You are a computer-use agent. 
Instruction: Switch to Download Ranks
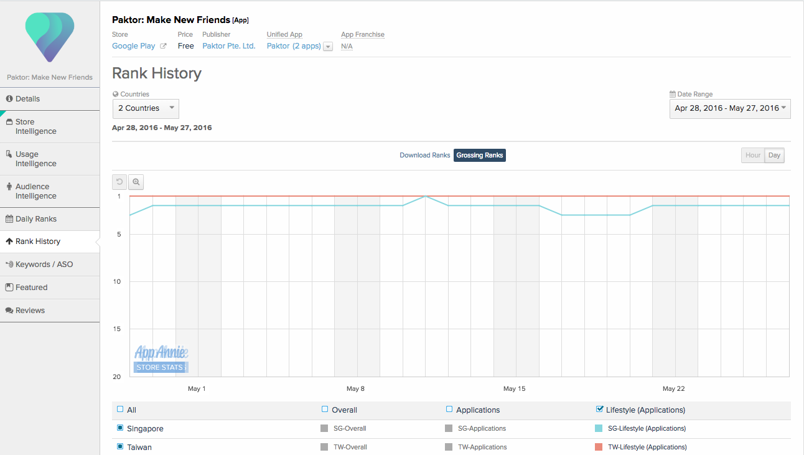tap(425, 156)
